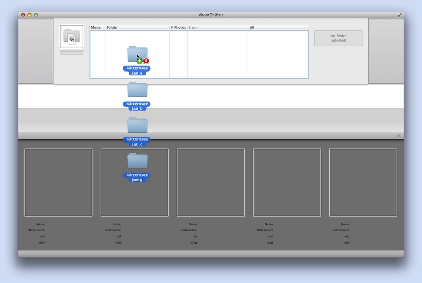Viewport: 422px width, 283px height.
Task: Click the vätternsee jan_a folder icon
Action: (136, 53)
